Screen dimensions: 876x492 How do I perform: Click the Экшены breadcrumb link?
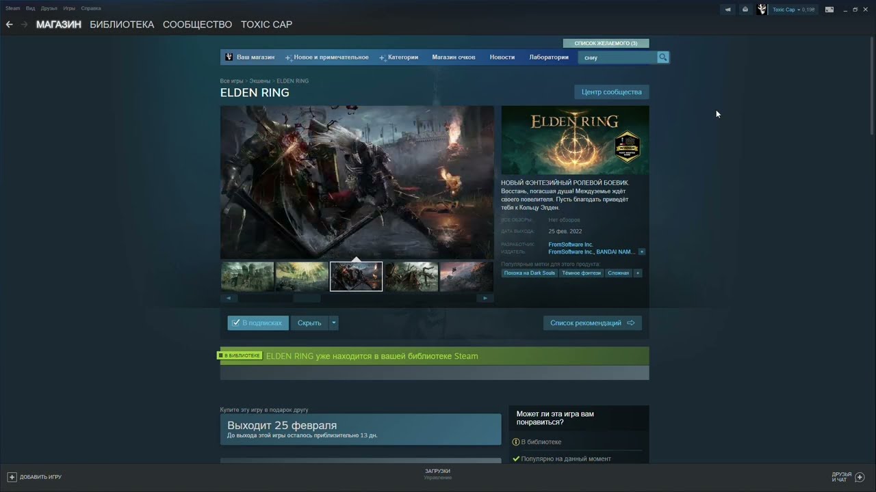click(259, 81)
